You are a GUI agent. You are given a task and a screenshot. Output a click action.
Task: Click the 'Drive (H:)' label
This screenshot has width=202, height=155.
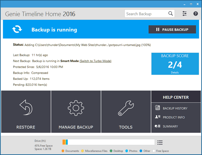pos(40,141)
